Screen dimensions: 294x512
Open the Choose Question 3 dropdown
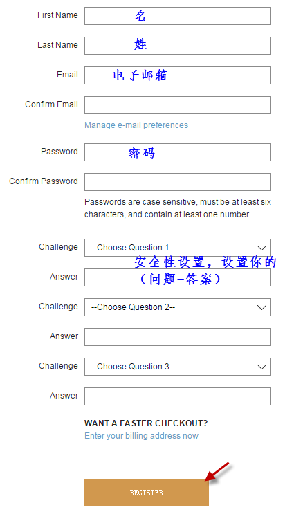pyautogui.click(x=178, y=367)
